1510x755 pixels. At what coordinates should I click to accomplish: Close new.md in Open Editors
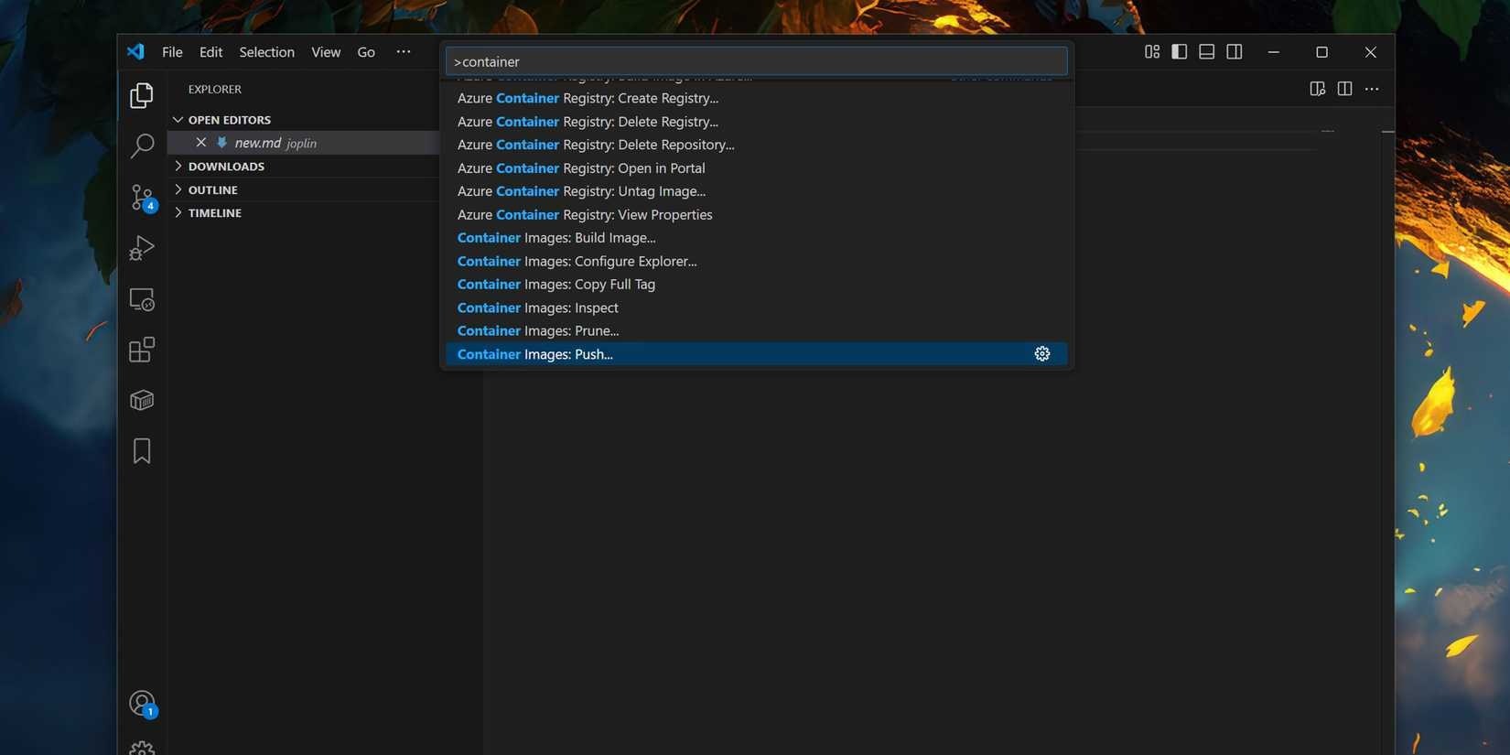pos(200,142)
